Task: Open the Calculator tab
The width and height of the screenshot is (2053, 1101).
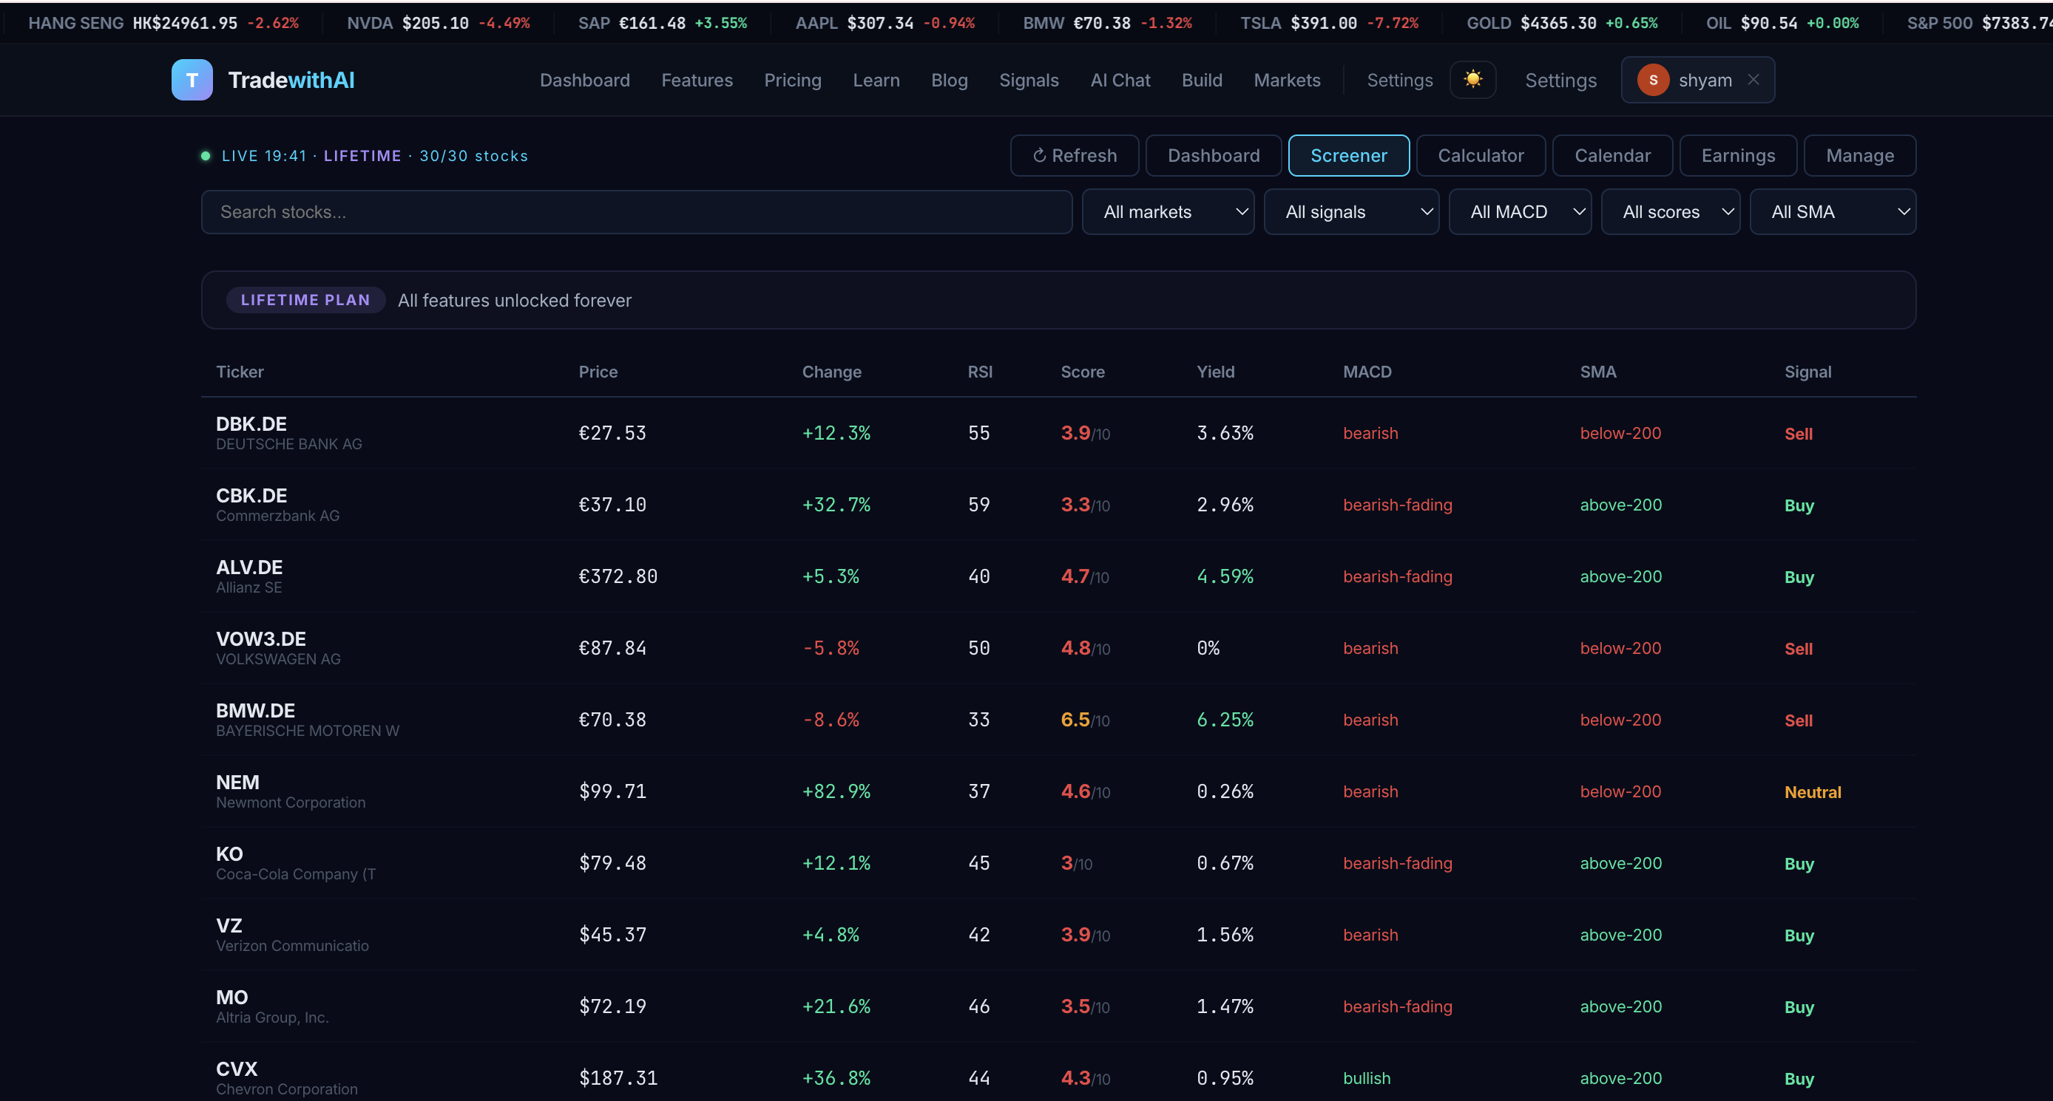Action: tap(1481, 155)
